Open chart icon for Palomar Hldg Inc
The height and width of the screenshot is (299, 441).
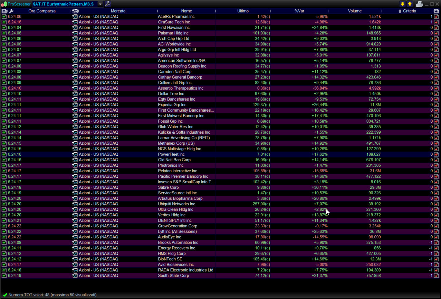coord(75,33)
